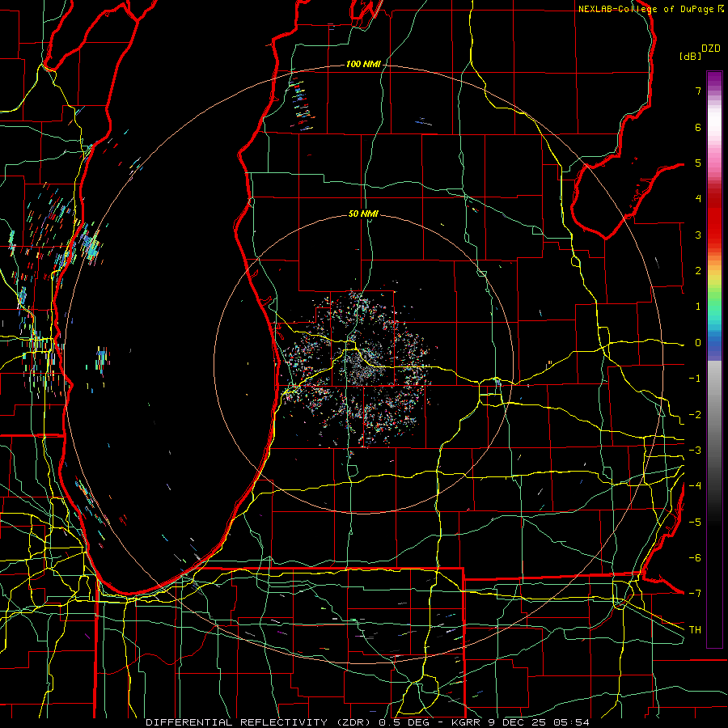Click the positive 7 tick on color scale
This screenshot has width=728, height=728.
(x=698, y=91)
